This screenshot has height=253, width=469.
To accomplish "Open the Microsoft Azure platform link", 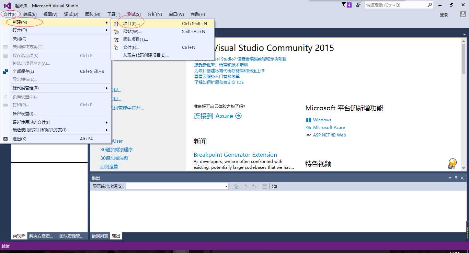I will click(x=329, y=128).
